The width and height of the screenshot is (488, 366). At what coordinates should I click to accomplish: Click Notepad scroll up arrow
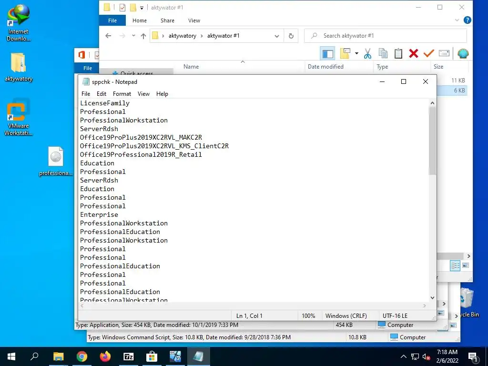pos(432,103)
